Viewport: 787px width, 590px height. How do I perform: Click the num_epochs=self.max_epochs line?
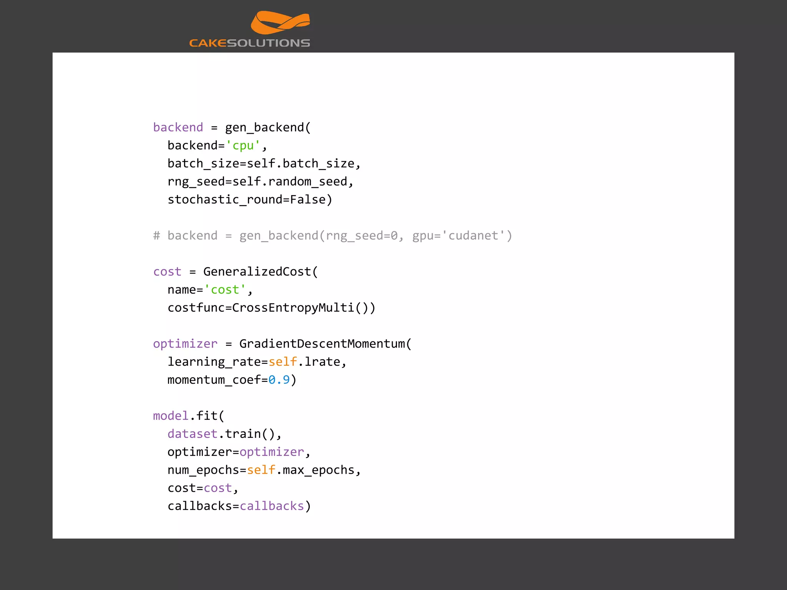click(264, 470)
